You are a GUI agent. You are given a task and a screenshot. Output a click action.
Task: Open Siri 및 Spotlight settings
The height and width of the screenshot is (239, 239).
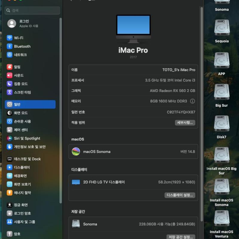(27, 138)
